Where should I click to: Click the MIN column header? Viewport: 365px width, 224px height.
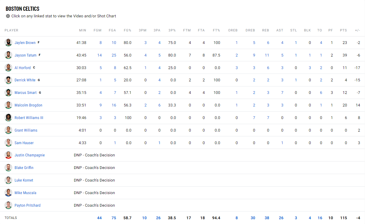pyautogui.click(x=82, y=30)
